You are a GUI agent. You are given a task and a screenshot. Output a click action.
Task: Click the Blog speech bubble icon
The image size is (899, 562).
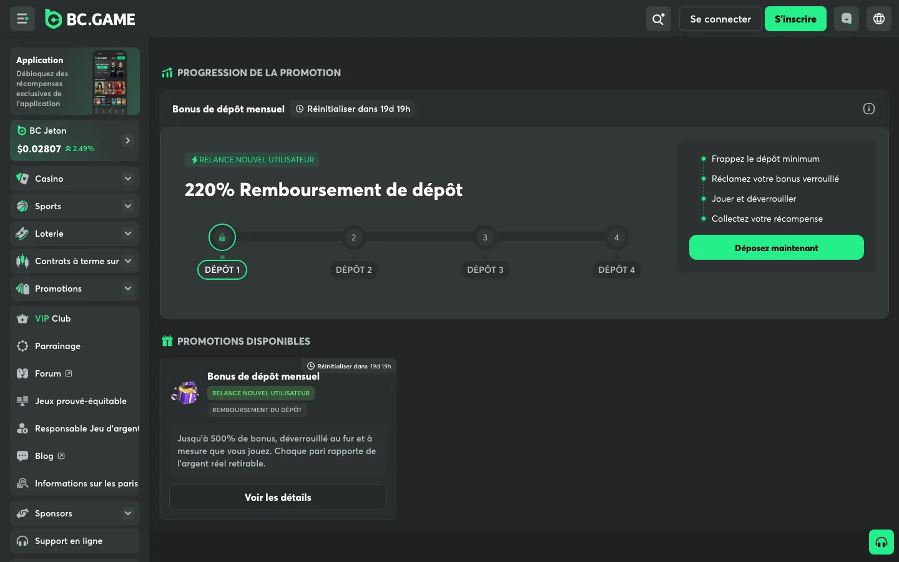click(x=22, y=456)
